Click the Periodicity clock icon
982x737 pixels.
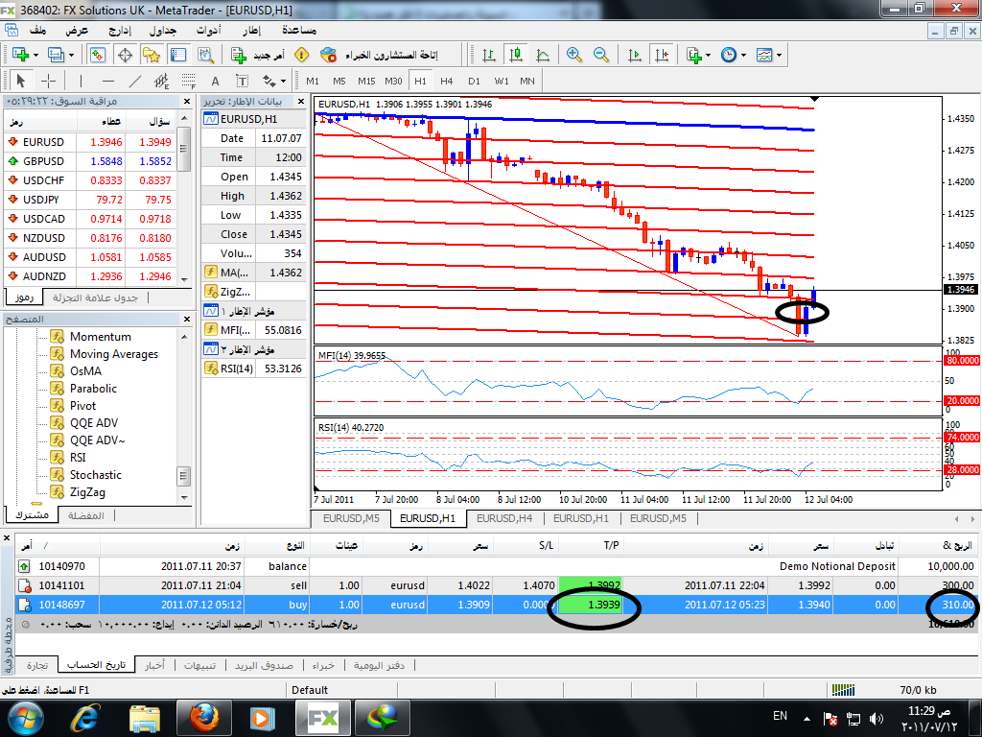(x=729, y=55)
